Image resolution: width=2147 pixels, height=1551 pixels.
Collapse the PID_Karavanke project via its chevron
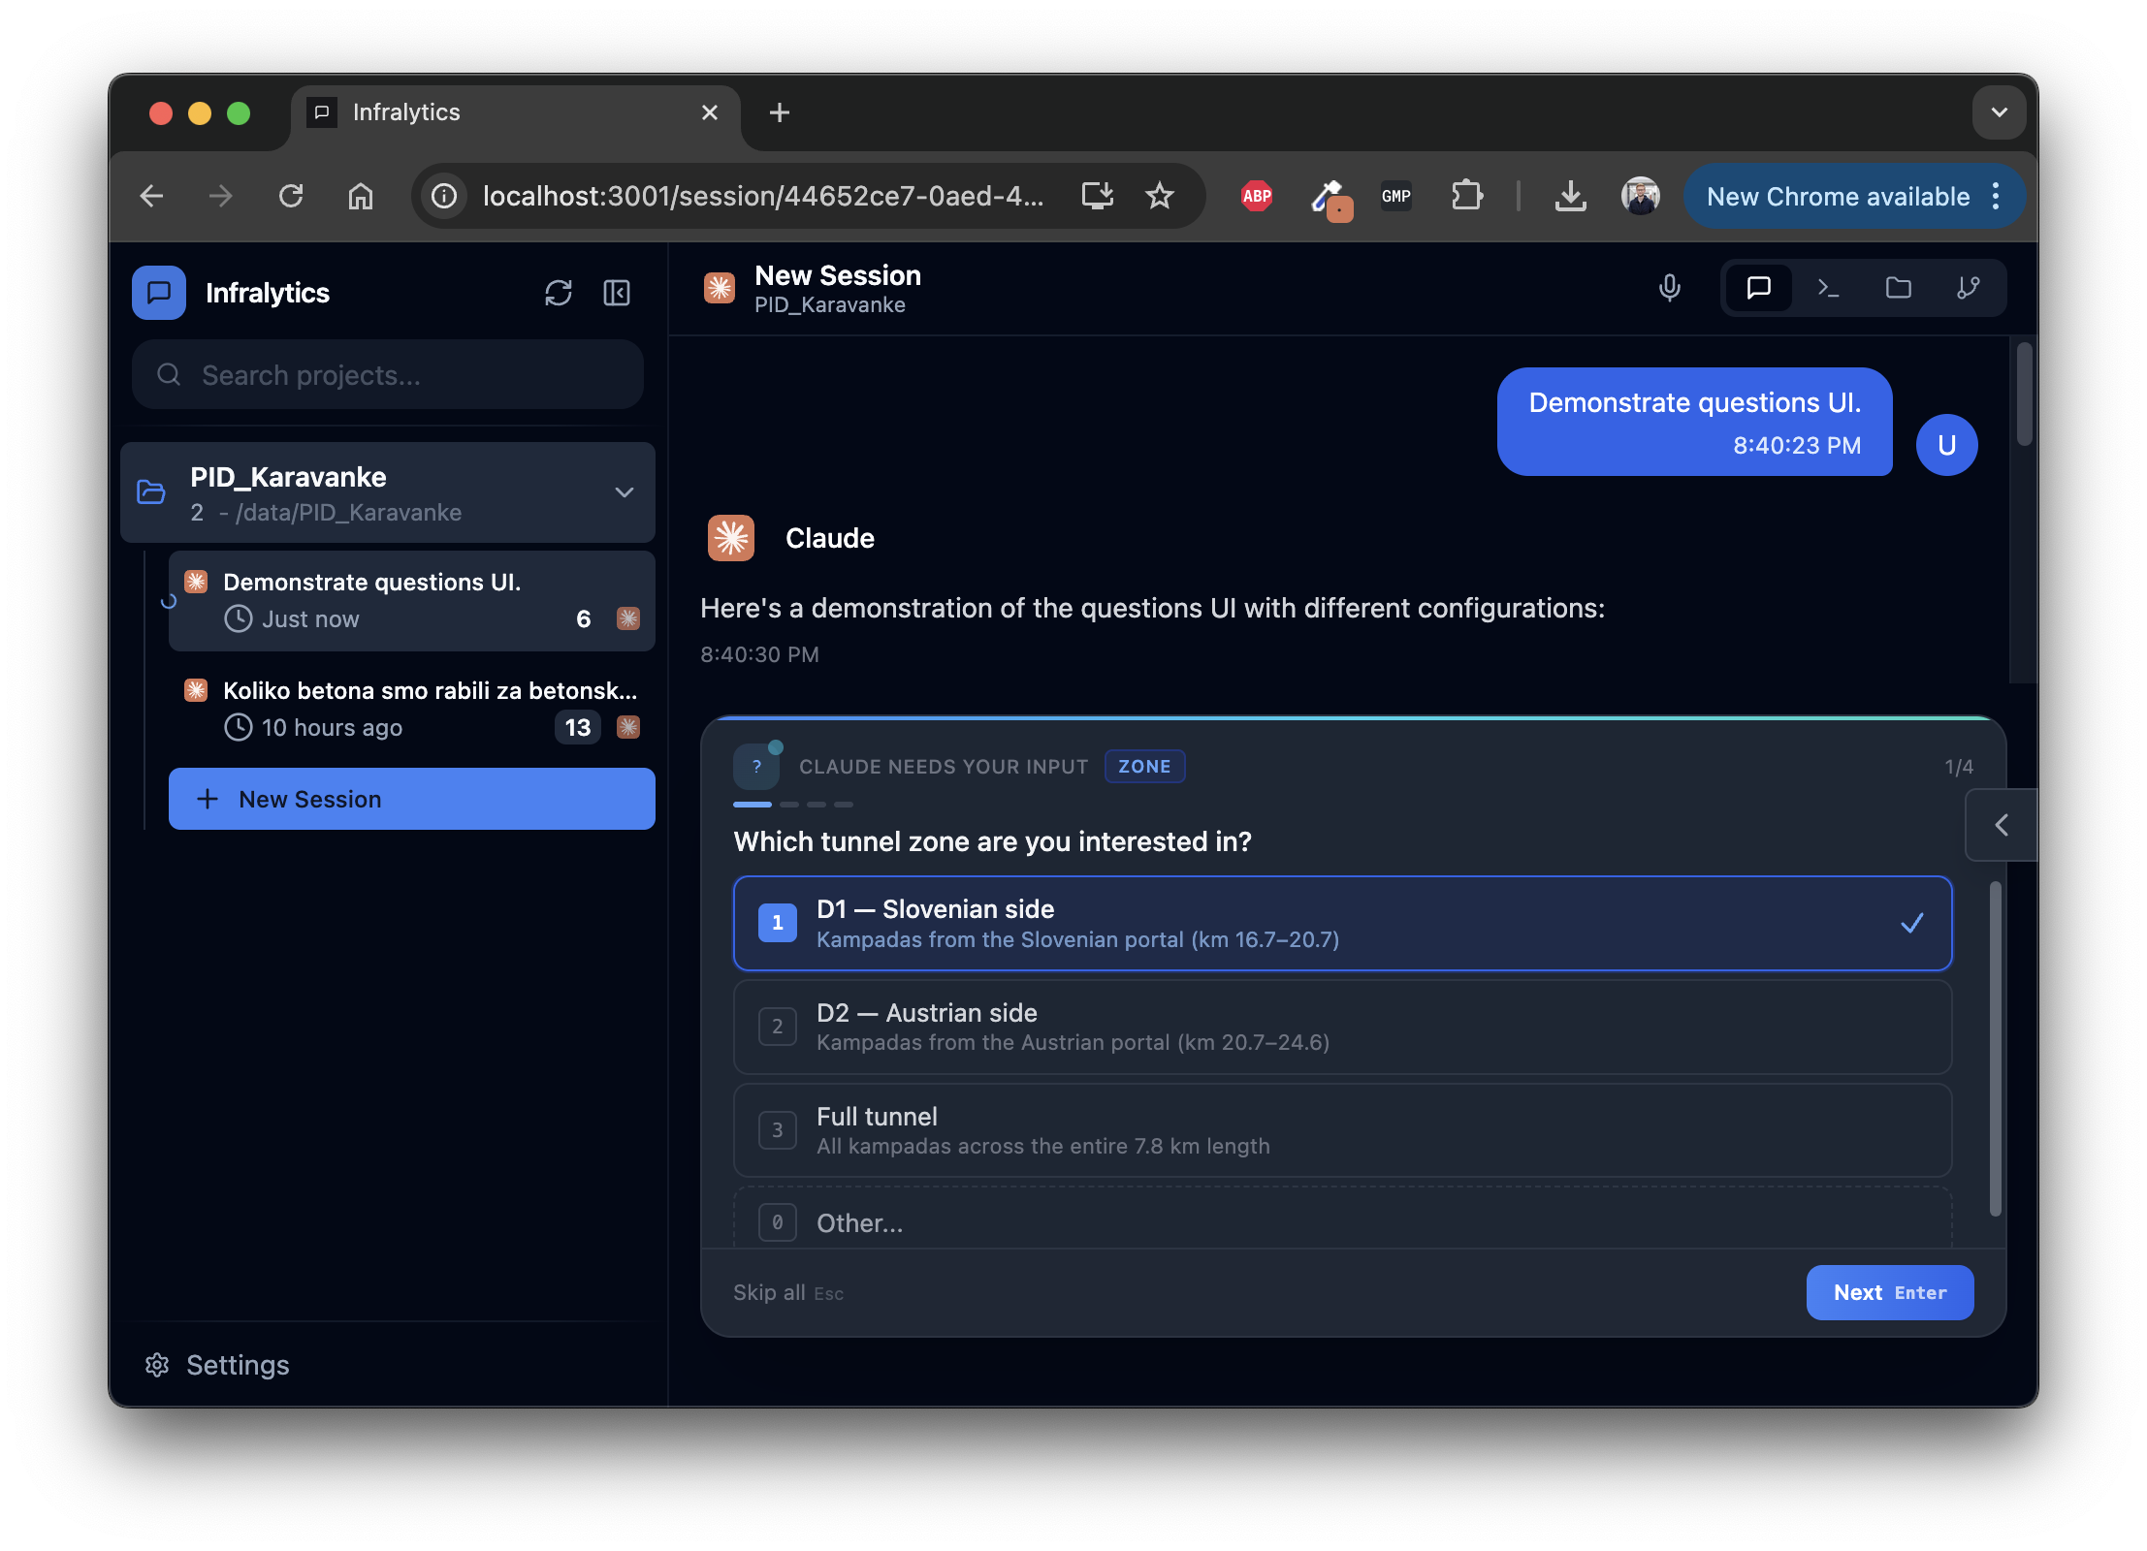624,492
